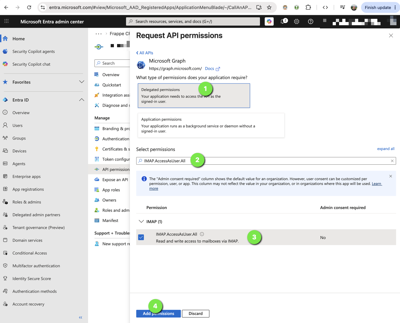The width and height of the screenshot is (400, 323).
Task: Go back using browser back arrow
Action: 6,7
